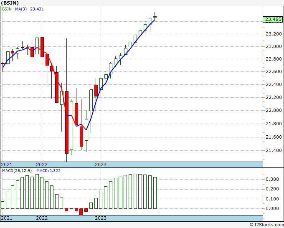Viewport: 284px width, 228px height.
Task: Click the 22.400 price axis label
Action: tap(274, 84)
